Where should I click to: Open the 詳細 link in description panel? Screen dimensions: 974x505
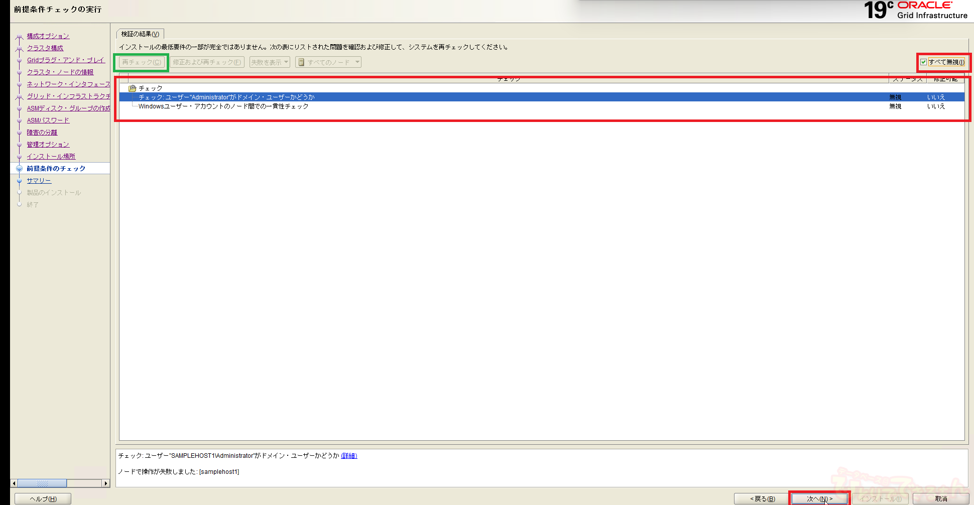tap(349, 456)
